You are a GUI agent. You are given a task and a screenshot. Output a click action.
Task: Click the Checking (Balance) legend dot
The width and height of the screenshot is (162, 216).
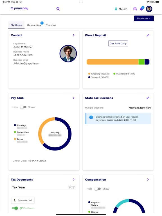coord(89,74)
